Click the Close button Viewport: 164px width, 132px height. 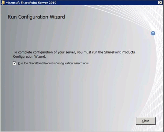click(x=146, y=121)
